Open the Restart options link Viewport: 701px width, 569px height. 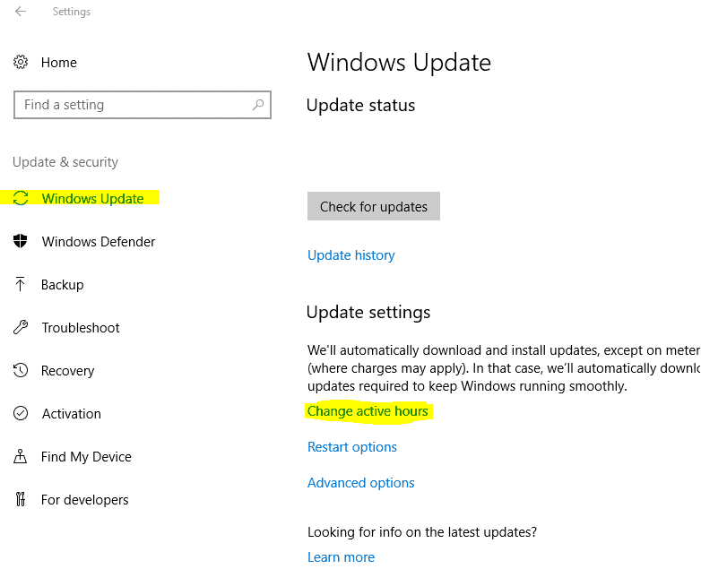coord(351,447)
